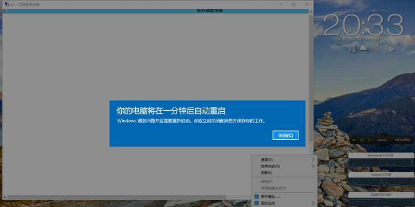Click the 关闭(C) button in restart dialog

click(x=285, y=136)
